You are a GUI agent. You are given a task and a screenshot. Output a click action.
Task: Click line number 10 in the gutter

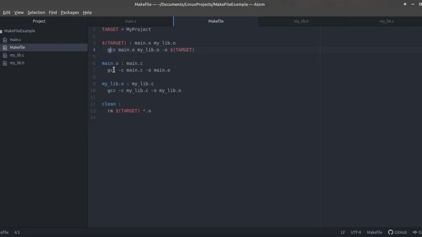coord(93,91)
